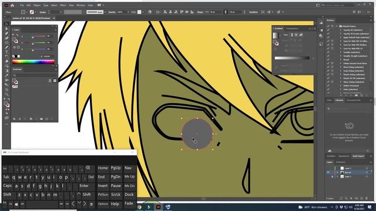Toggle checkmark for Rotate 90 CW action
Viewport: 376px width, 211px height.
point(328,78)
